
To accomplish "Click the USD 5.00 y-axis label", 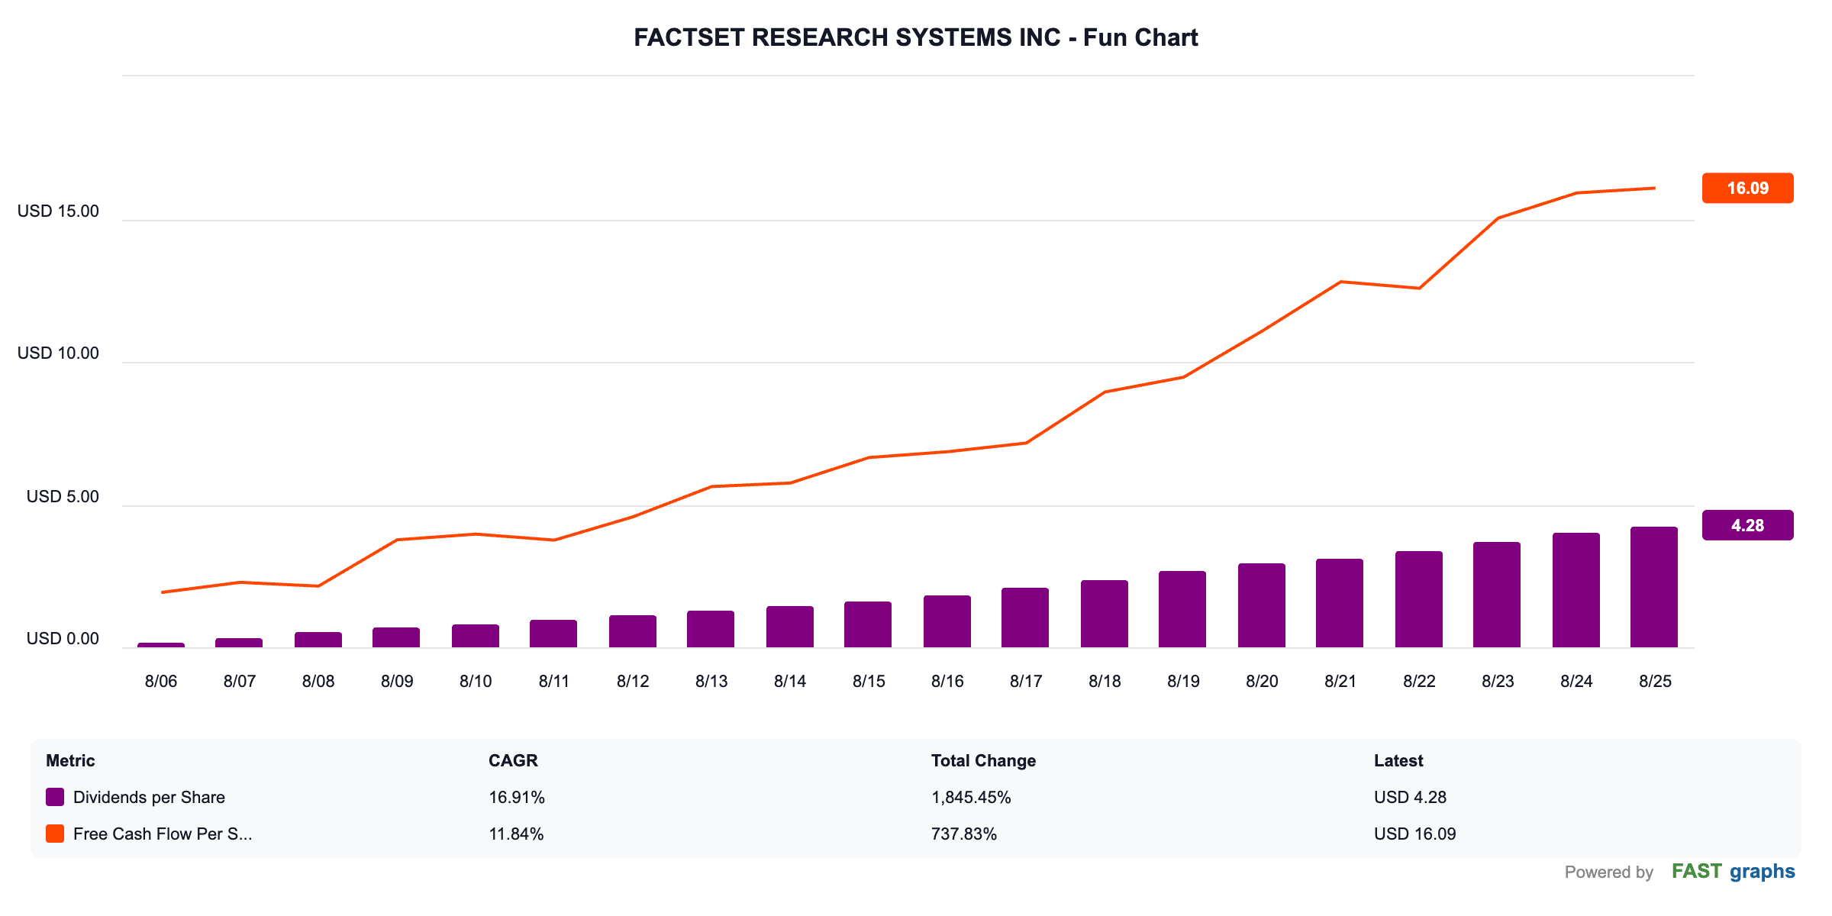I will [63, 496].
